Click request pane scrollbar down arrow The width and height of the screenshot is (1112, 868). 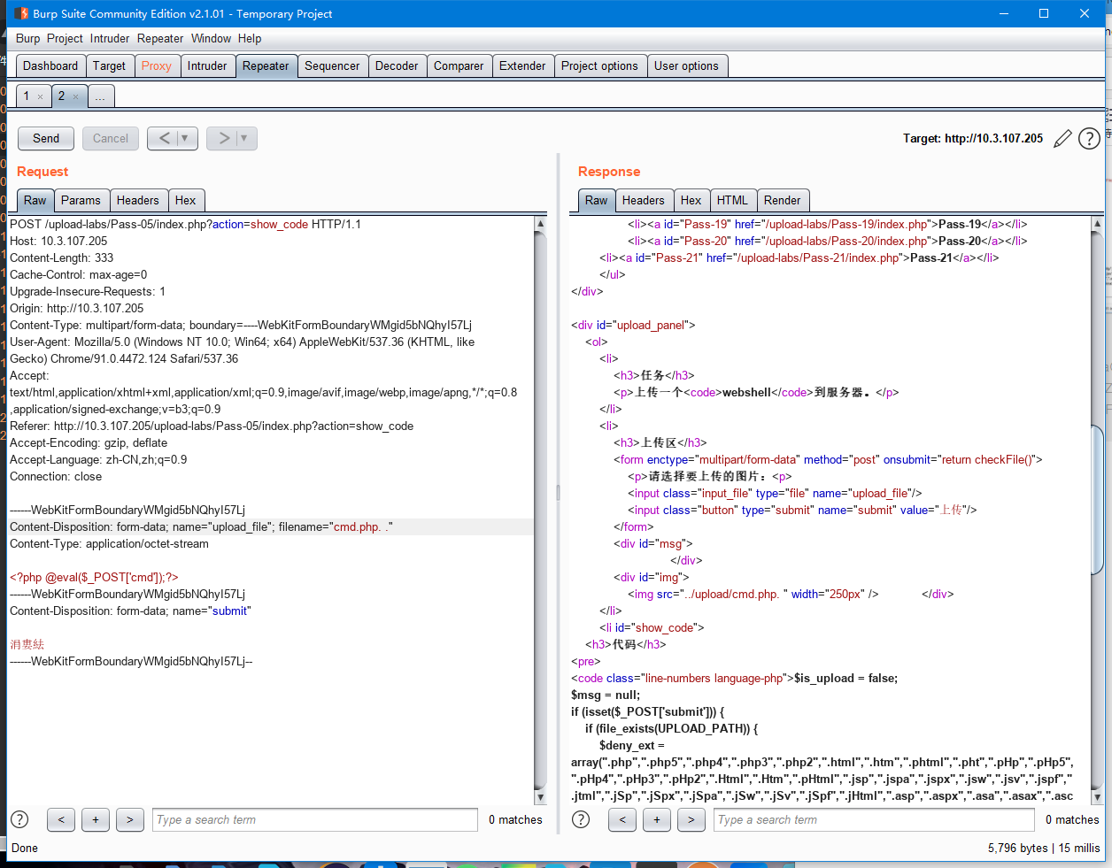540,797
